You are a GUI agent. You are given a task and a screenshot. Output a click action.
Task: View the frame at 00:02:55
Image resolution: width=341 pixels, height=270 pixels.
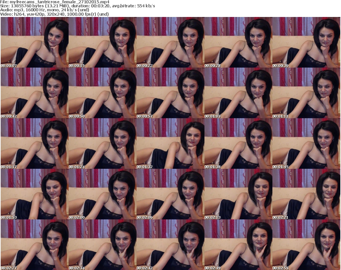tap(306, 245)
